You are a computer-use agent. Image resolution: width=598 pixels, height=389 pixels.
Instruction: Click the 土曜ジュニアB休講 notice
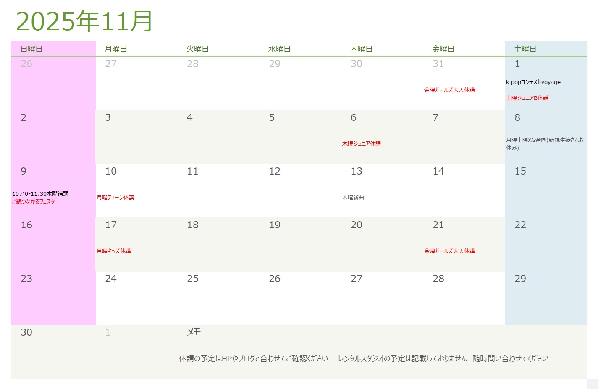527,98
